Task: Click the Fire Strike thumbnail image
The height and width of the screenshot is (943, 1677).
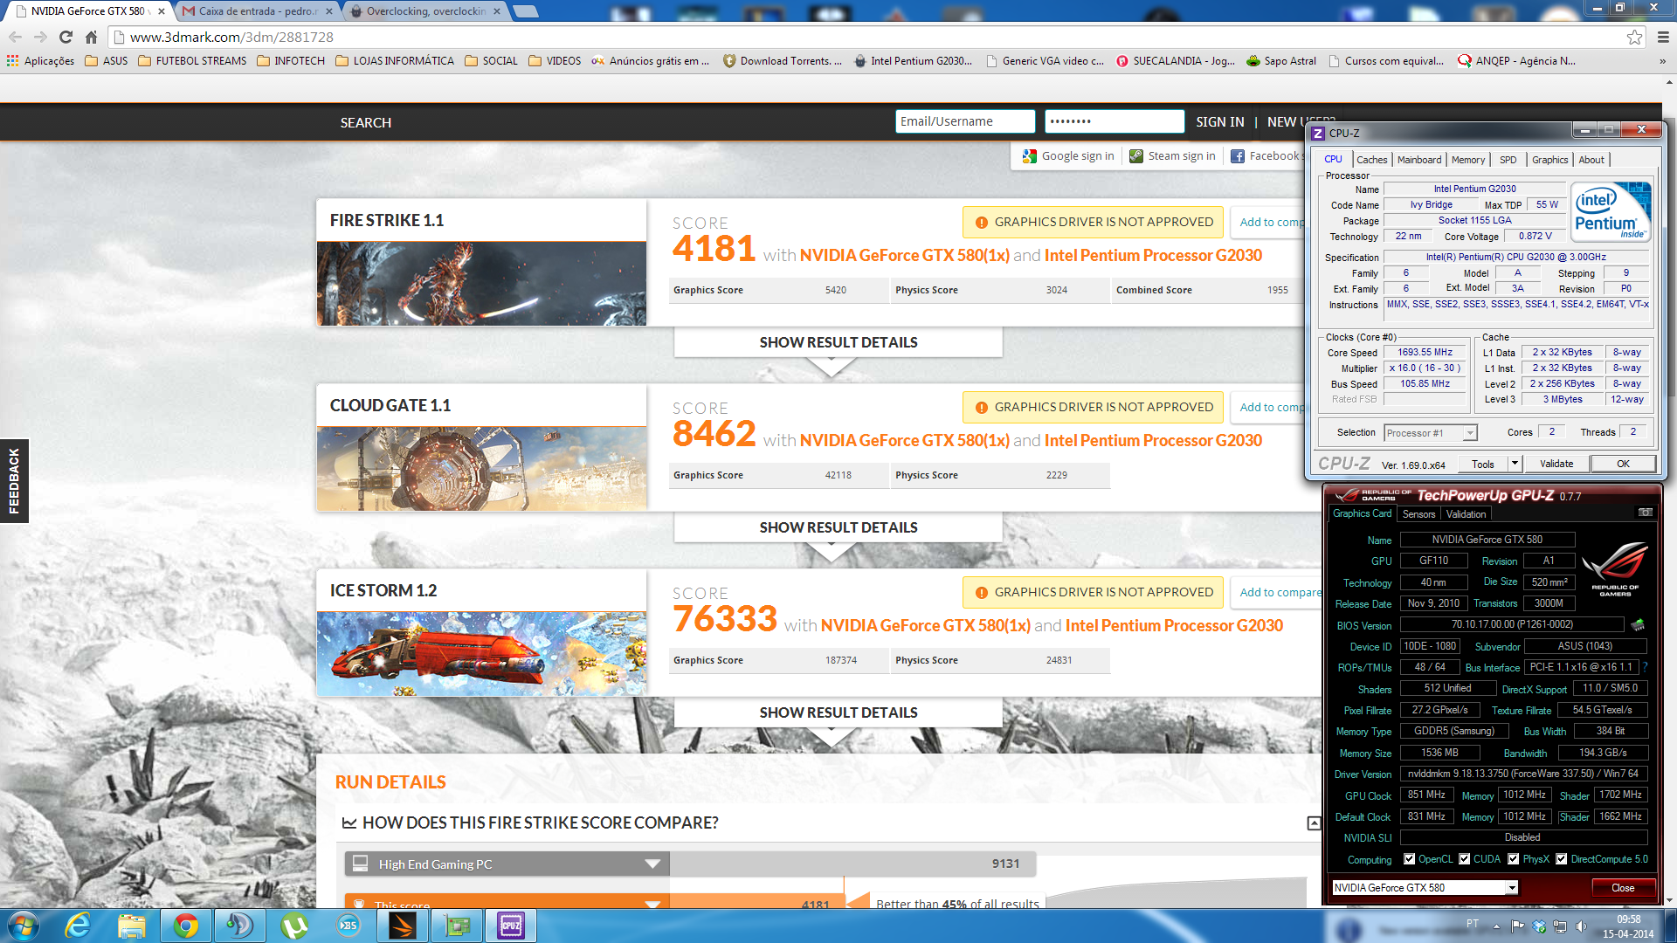Action: (x=481, y=284)
